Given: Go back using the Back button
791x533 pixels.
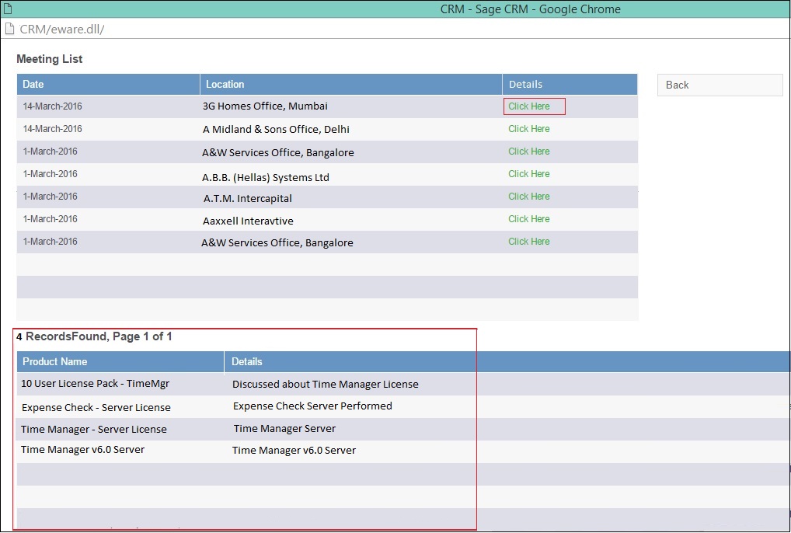Looking at the screenshot, I should pos(720,85).
